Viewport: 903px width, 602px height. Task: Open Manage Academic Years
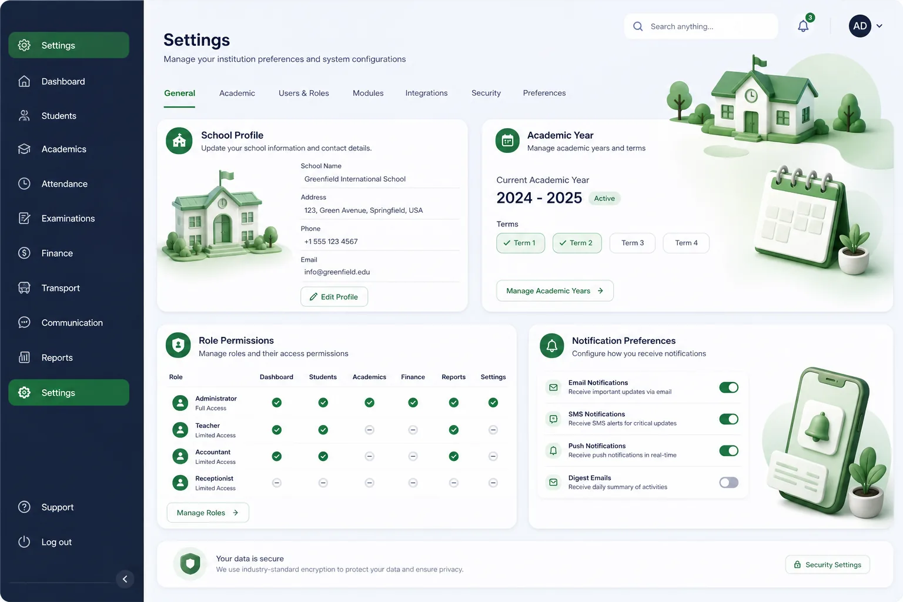(x=555, y=291)
